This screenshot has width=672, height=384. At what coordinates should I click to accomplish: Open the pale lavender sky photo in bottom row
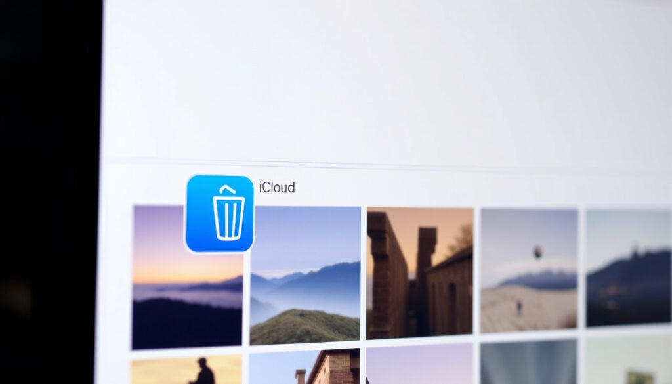point(419,364)
